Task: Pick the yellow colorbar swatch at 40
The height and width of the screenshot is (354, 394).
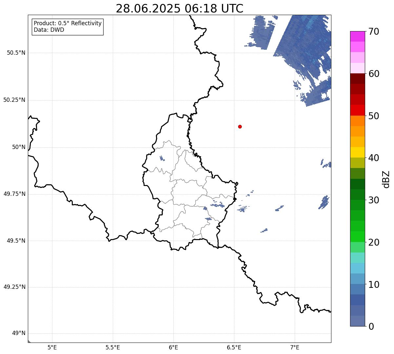Action: pyautogui.click(x=357, y=152)
